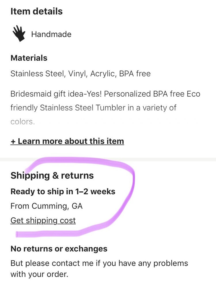Click the Stainless Steel, Vinyl, Acrylic materials line
Viewport: 216px width, 285px height.
[81, 74]
